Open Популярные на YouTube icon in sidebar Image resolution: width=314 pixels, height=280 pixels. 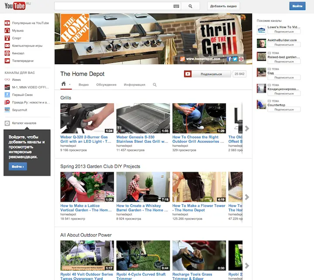7,23
